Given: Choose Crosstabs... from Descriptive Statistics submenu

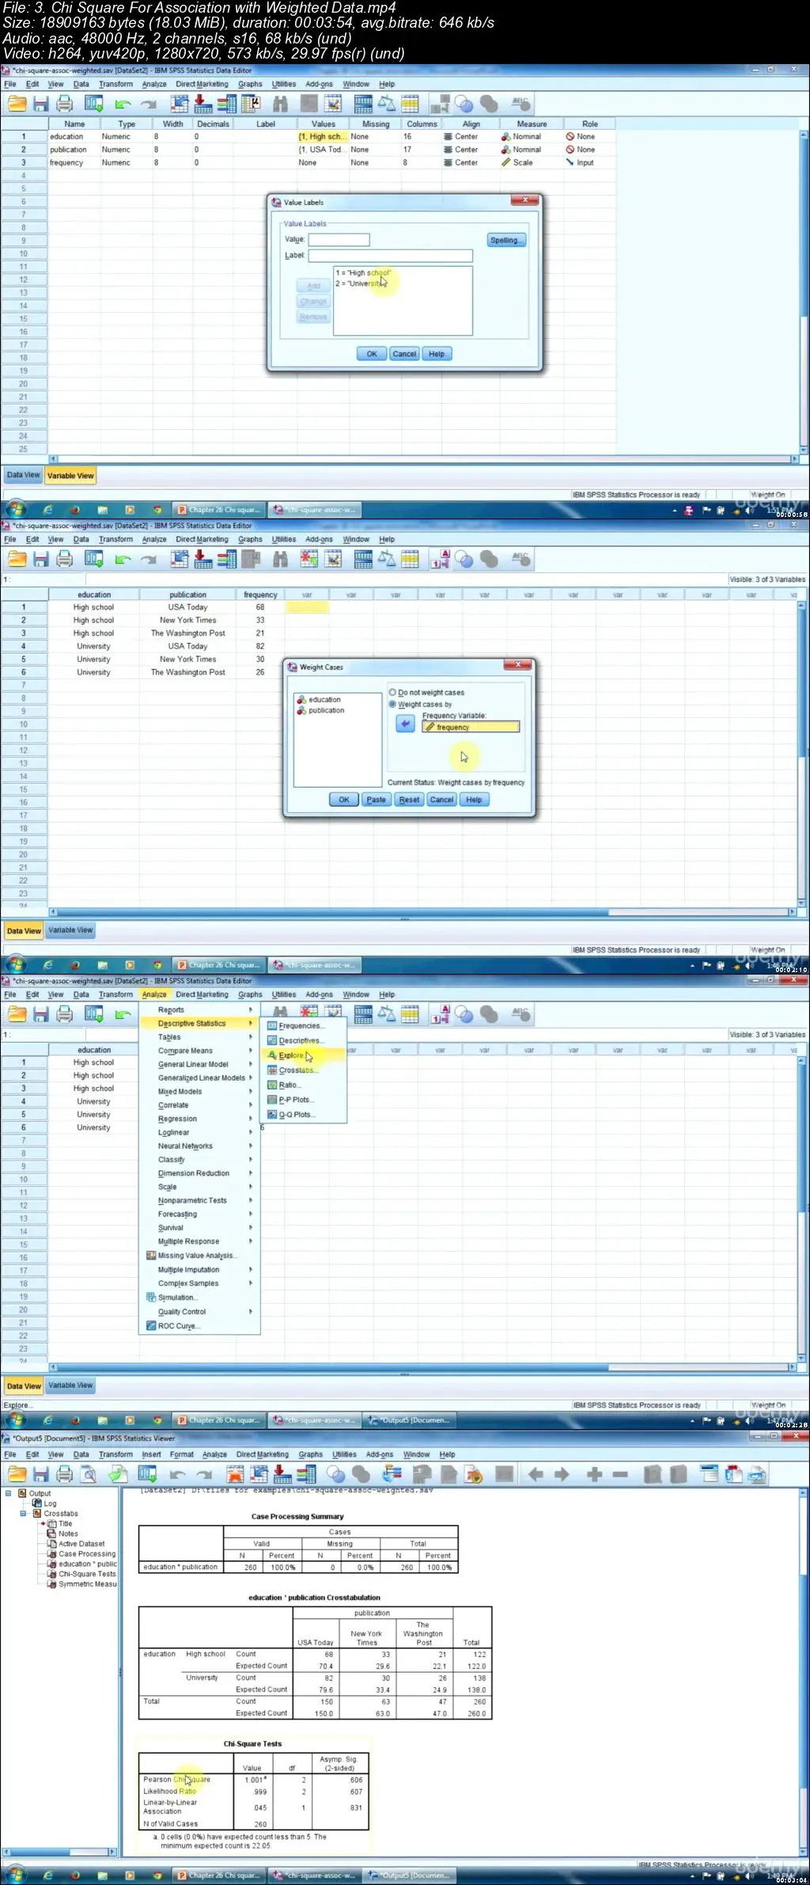Looking at the screenshot, I should coord(304,1070).
